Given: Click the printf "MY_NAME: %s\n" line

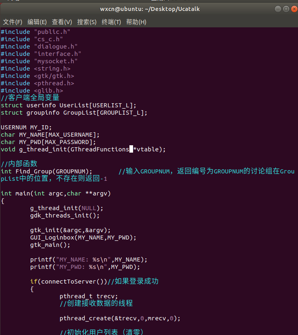Looking at the screenshot, I should coord(89,260).
